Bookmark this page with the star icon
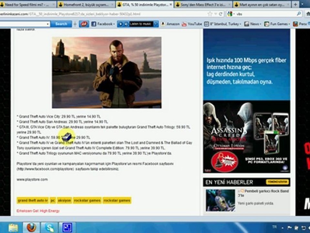Viewport: 310px width, 233px height. click(210, 14)
